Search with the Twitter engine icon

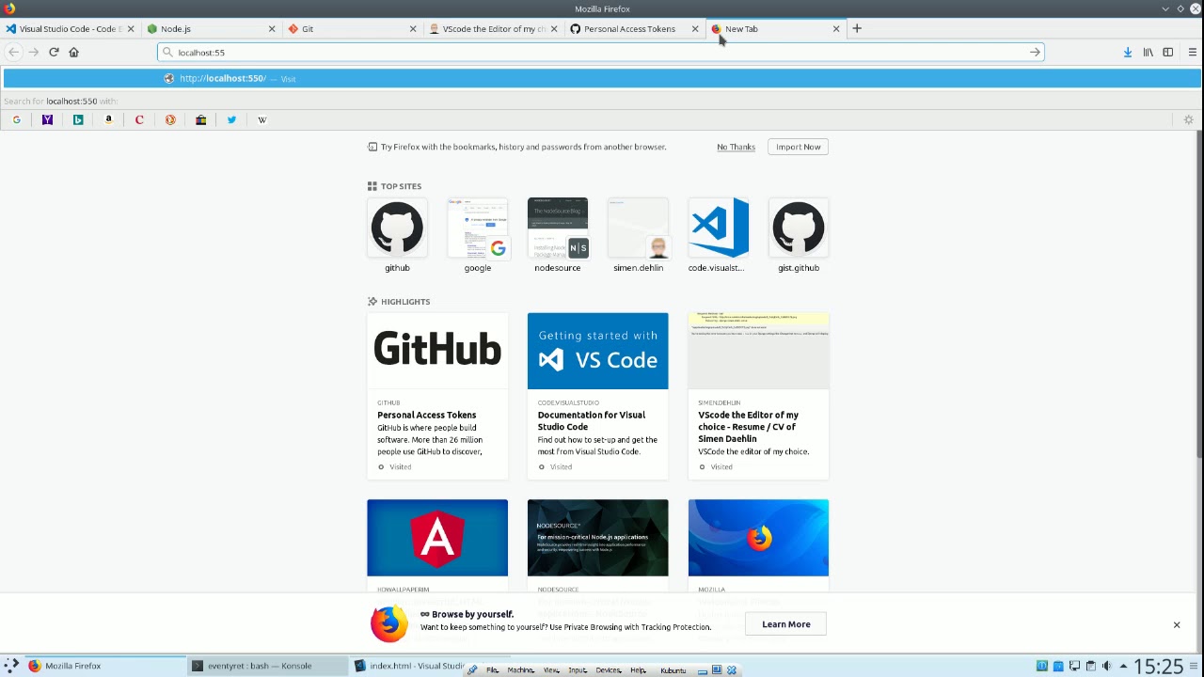tap(231, 119)
